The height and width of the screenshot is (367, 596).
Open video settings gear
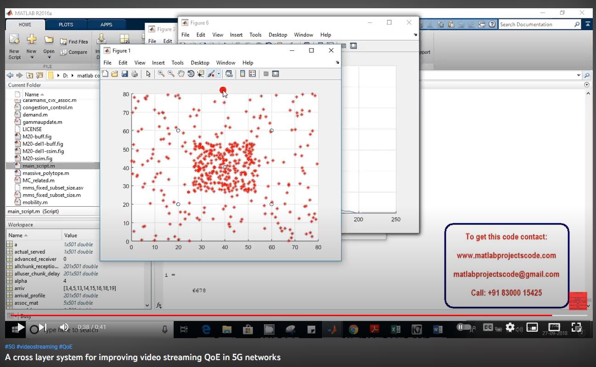click(510, 328)
